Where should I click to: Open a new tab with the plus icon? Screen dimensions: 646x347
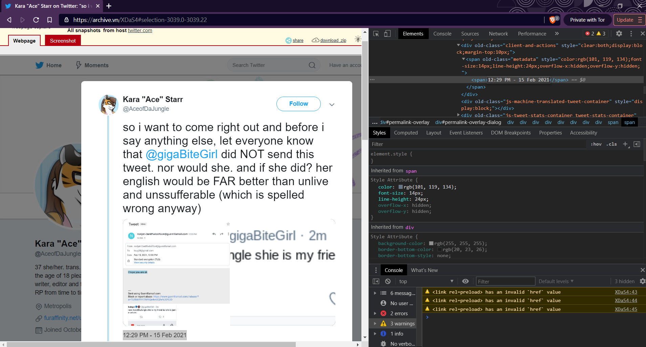point(109,6)
